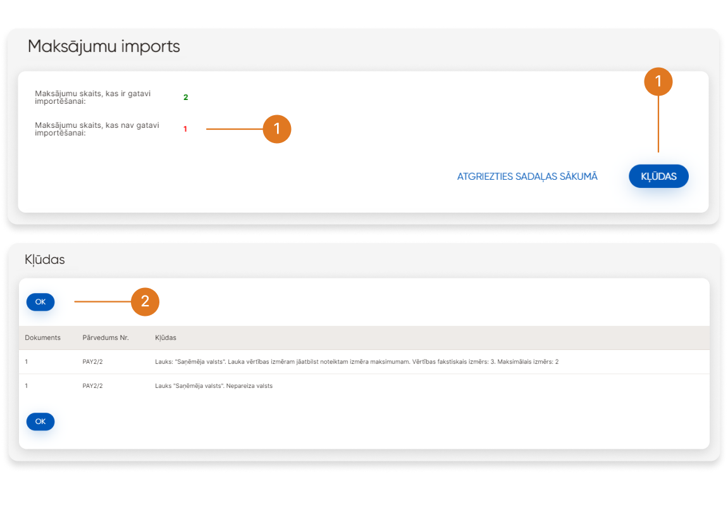
Task: Click PAY2/2 in the second table row
Action: (92, 386)
